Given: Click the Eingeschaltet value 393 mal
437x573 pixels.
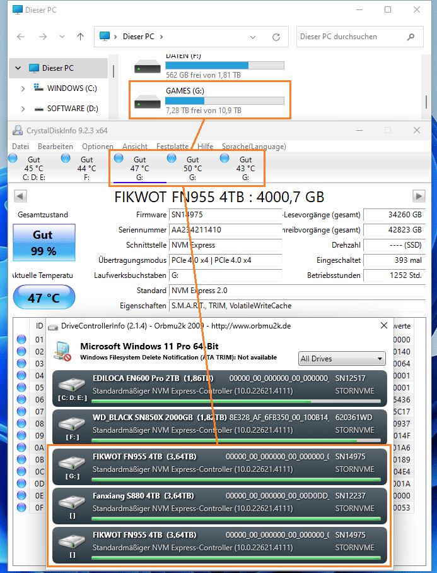Looking at the screenshot, I should (x=395, y=260).
